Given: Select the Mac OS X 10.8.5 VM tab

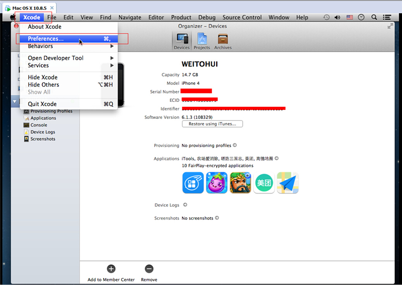Looking at the screenshot, I should [x=30, y=8].
